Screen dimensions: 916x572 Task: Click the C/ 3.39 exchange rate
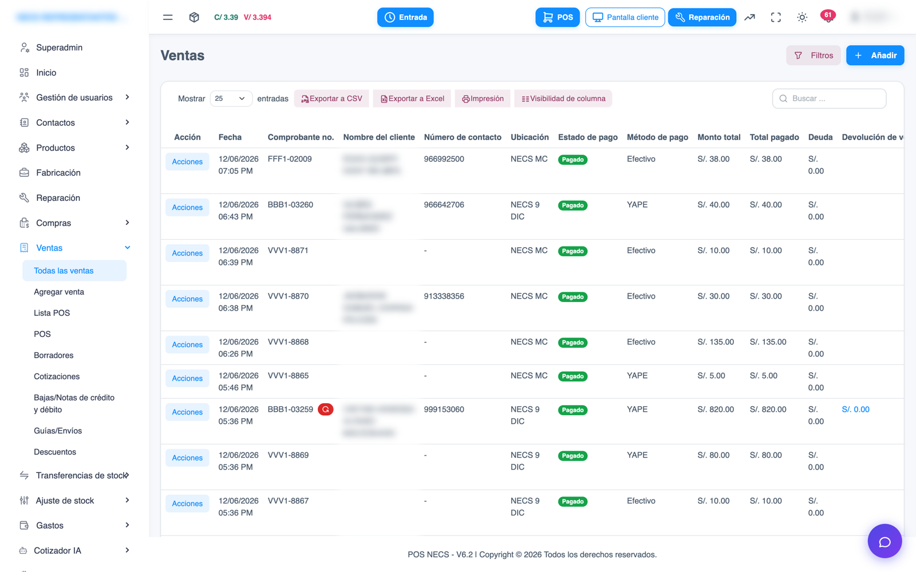click(x=226, y=17)
